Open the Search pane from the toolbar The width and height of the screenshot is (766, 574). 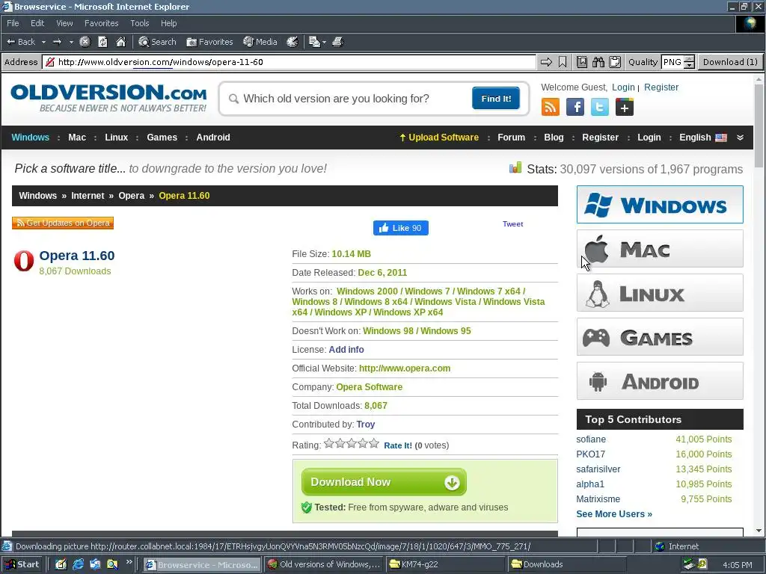click(x=157, y=42)
